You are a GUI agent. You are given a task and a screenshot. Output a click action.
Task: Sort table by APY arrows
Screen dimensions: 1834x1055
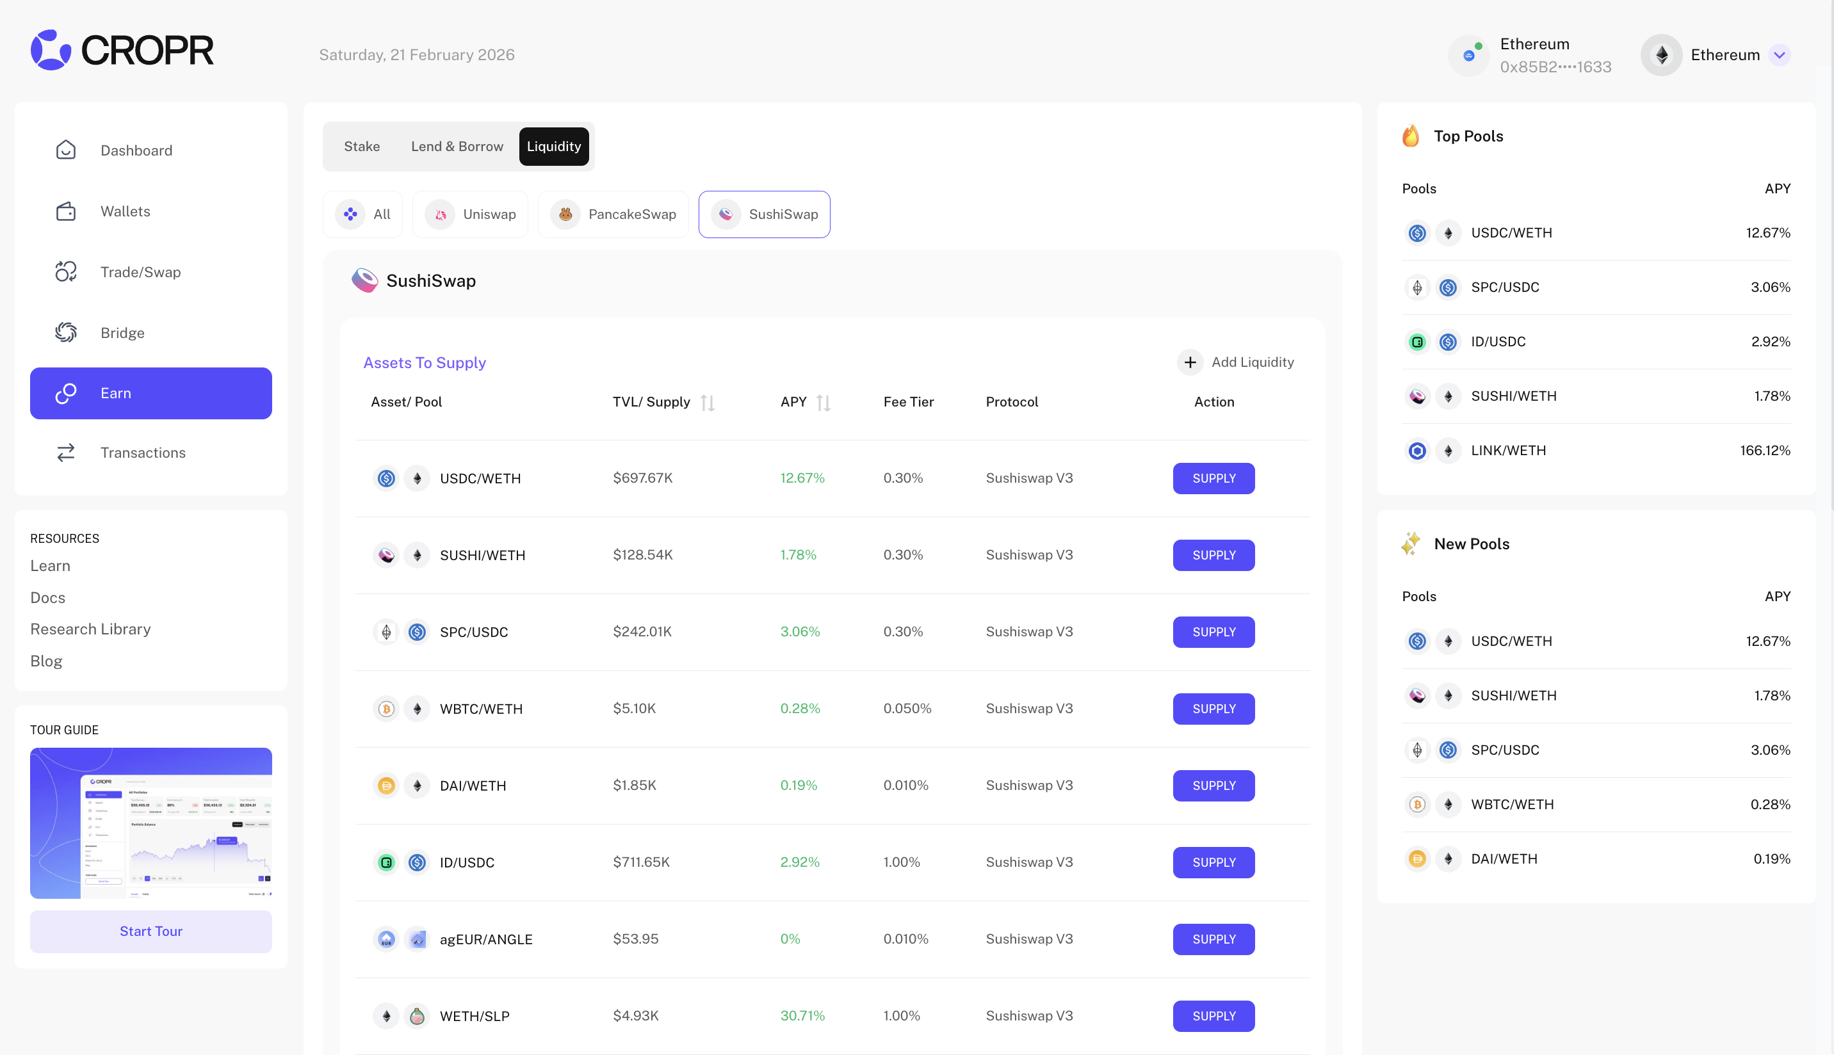click(823, 402)
